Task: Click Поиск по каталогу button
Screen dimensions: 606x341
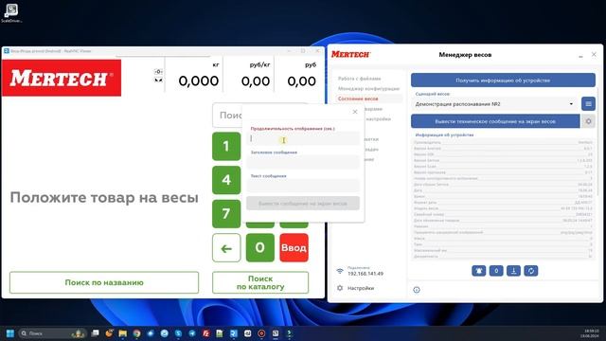Action: [260, 282]
